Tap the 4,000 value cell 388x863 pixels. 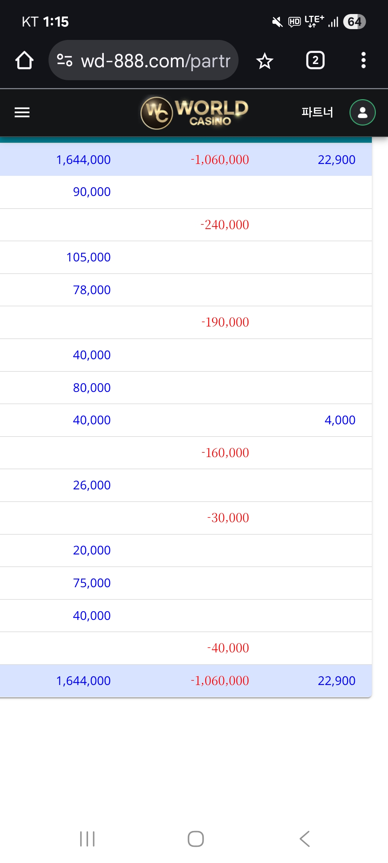click(x=339, y=420)
